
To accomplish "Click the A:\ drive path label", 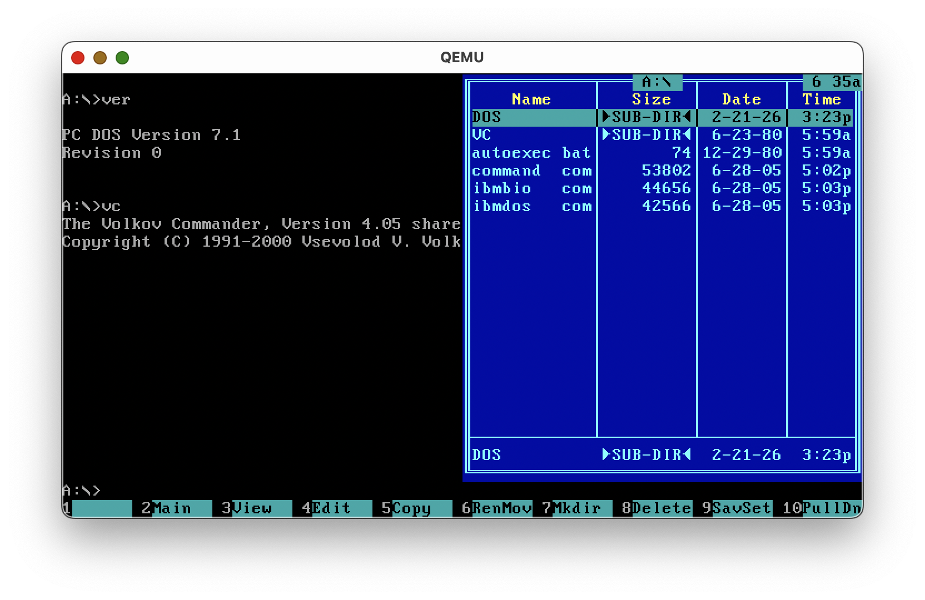I will point(657,82).
